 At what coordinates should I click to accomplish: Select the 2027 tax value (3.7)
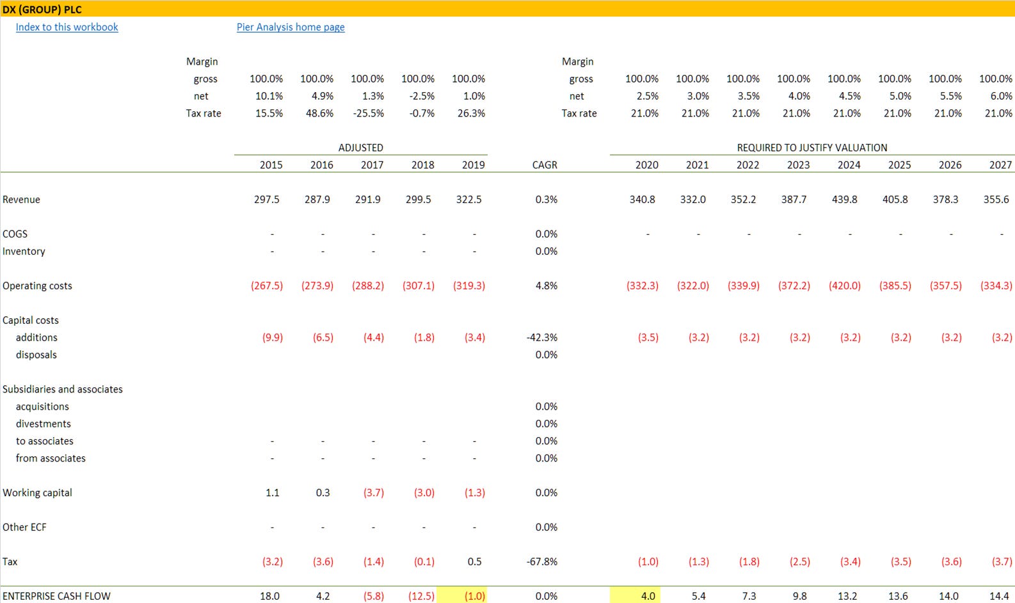pos(1002,562)
